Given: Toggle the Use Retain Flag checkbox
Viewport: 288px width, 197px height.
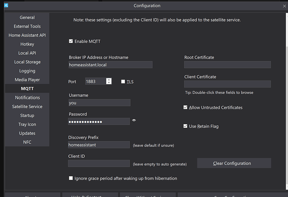Looking at the screenshot, I should pos(186,126).
